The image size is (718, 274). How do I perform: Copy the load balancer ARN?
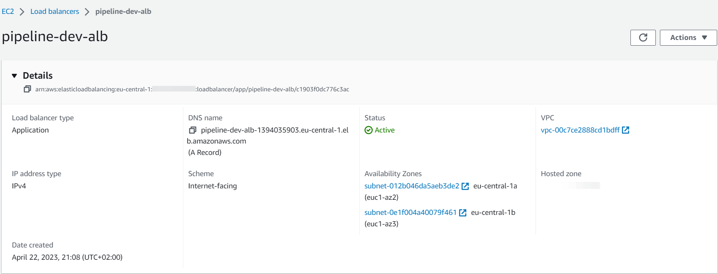[27, 89]
